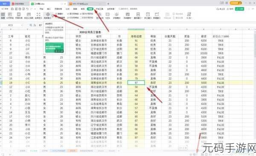Open the Zoom ratio (显示比例) dialog
Screen dimensions: 256x156
pos(99,16)
